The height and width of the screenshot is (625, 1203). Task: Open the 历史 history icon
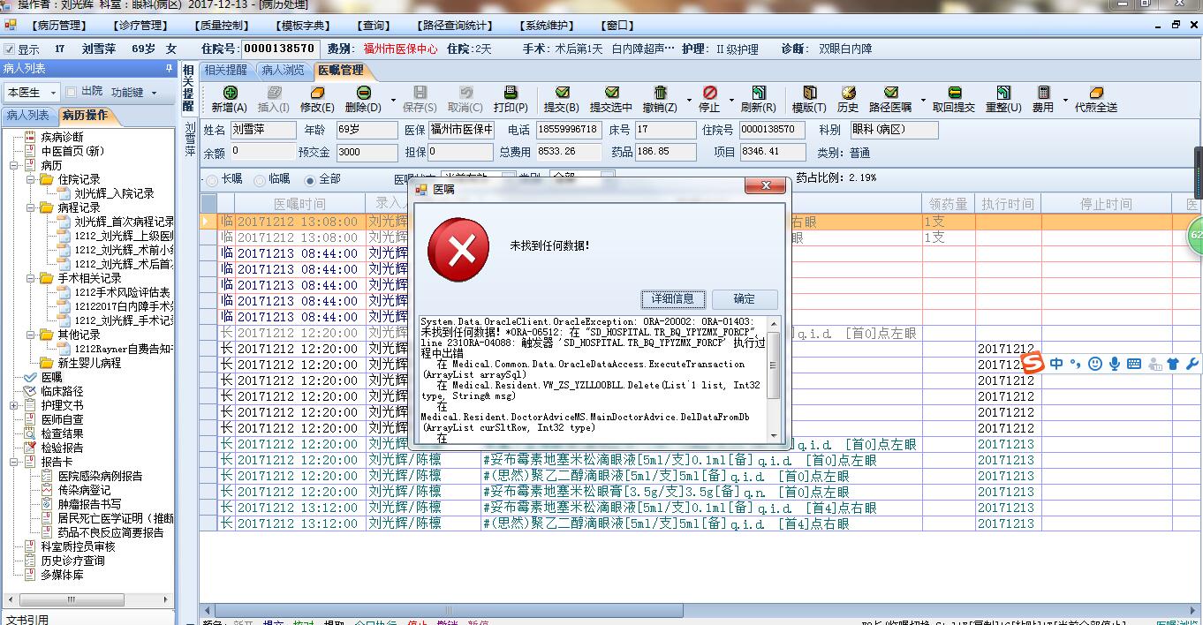(848, 93)
